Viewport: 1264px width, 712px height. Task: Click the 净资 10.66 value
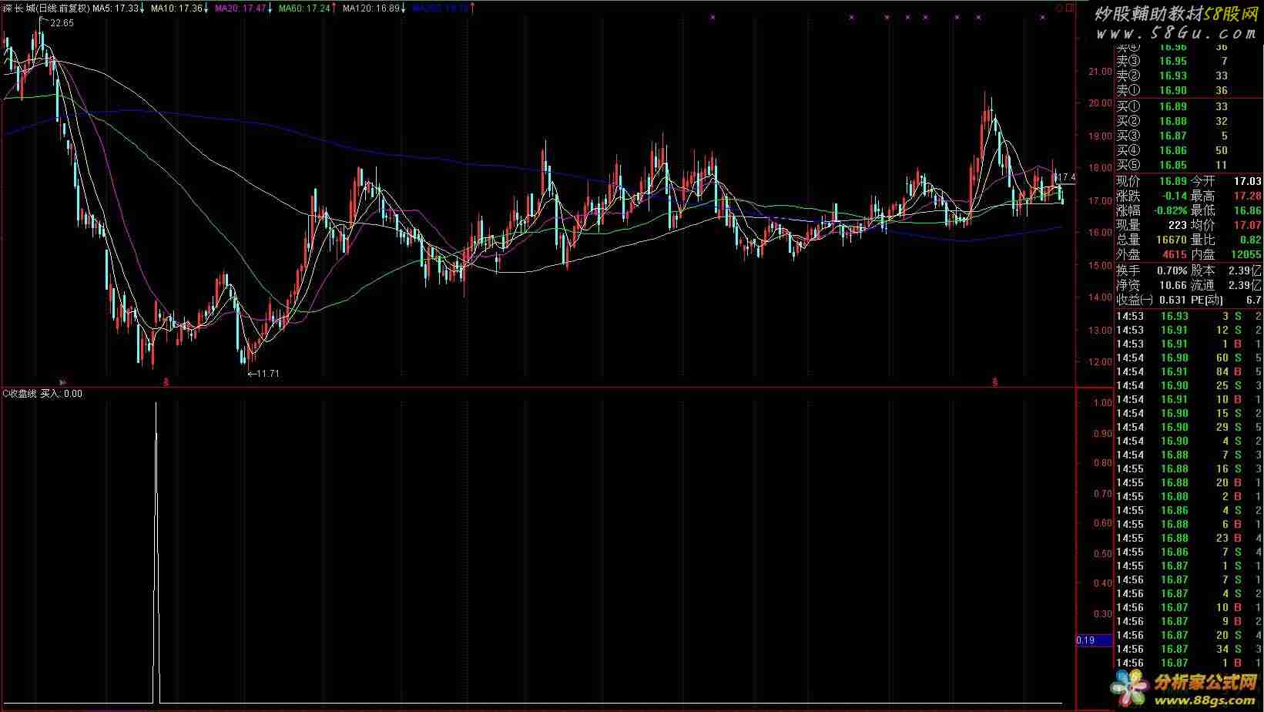[x=1173, y=285]
